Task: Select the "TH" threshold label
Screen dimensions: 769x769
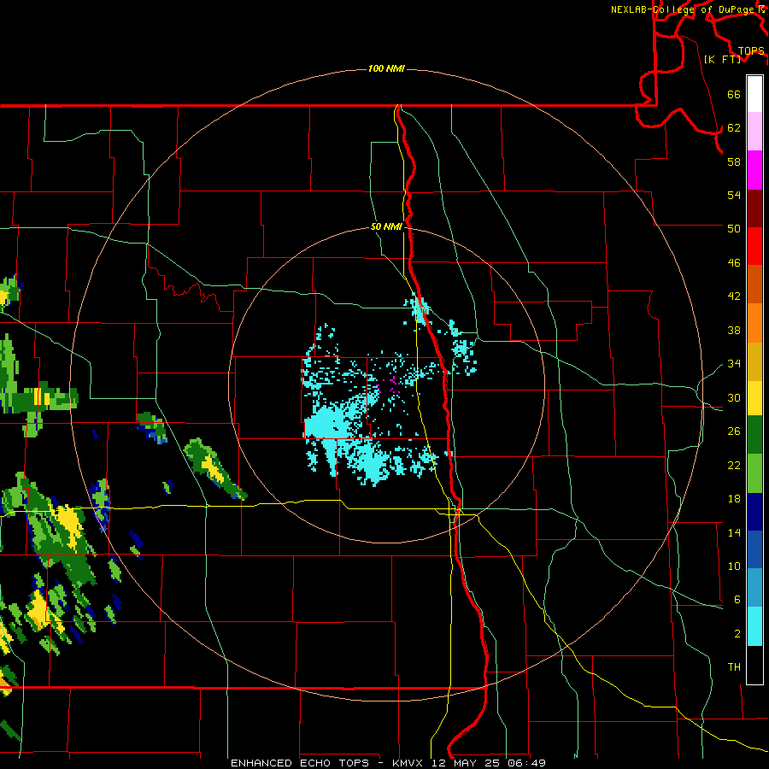Action: (734, 667)
